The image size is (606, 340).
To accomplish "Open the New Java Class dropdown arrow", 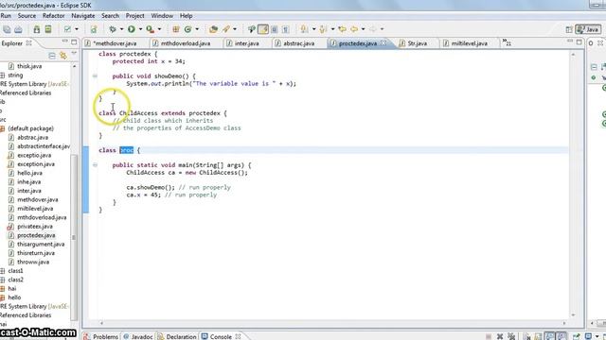I will click(x=197, y=29).
